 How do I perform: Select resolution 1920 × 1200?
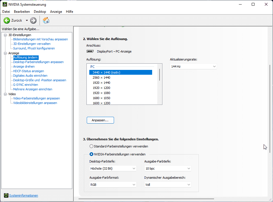click(102, 88)
